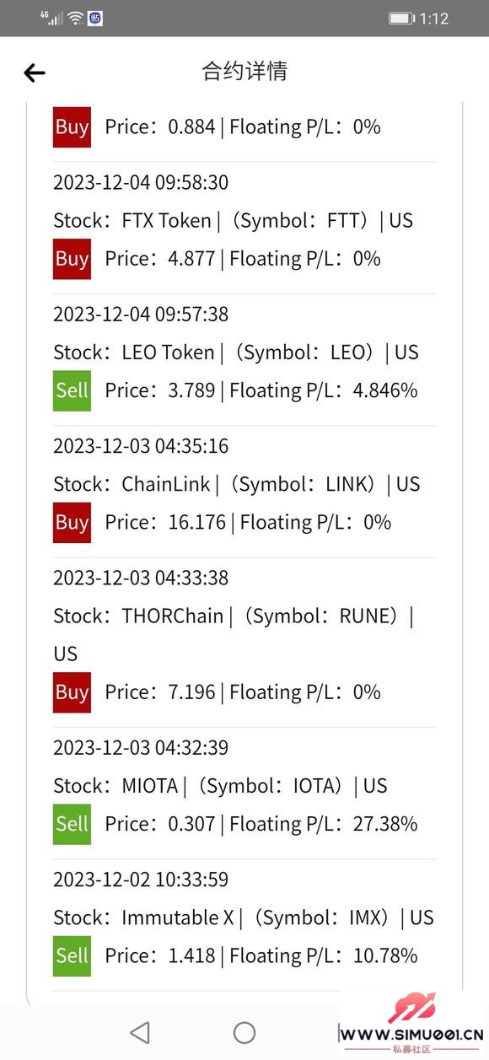Tap the SIMU001.CN watermark logo

413,1021
